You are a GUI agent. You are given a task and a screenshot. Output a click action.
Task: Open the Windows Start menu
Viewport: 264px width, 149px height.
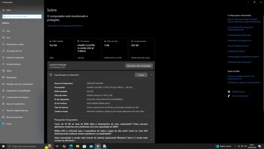3,146
